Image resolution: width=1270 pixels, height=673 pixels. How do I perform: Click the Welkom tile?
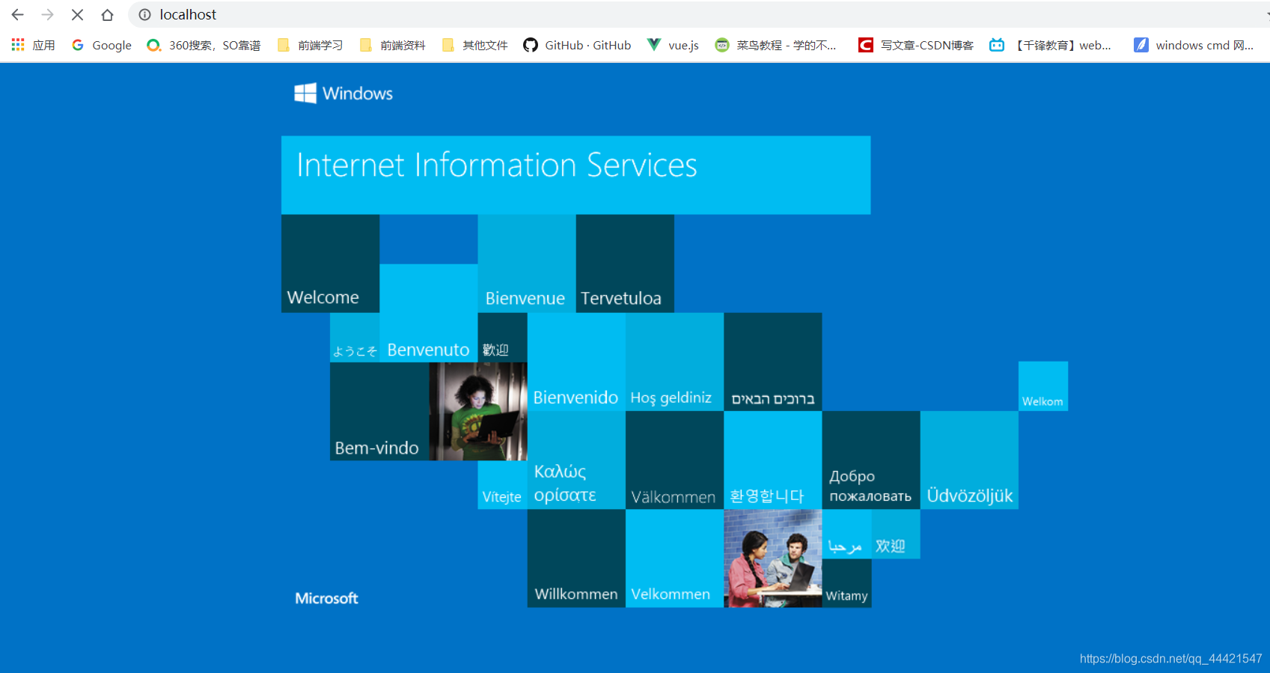(1043, 386)
